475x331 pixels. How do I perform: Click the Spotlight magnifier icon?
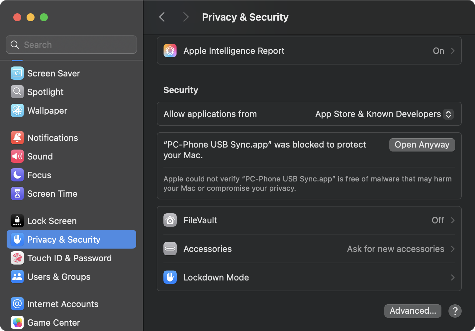(x=17, y=92)
